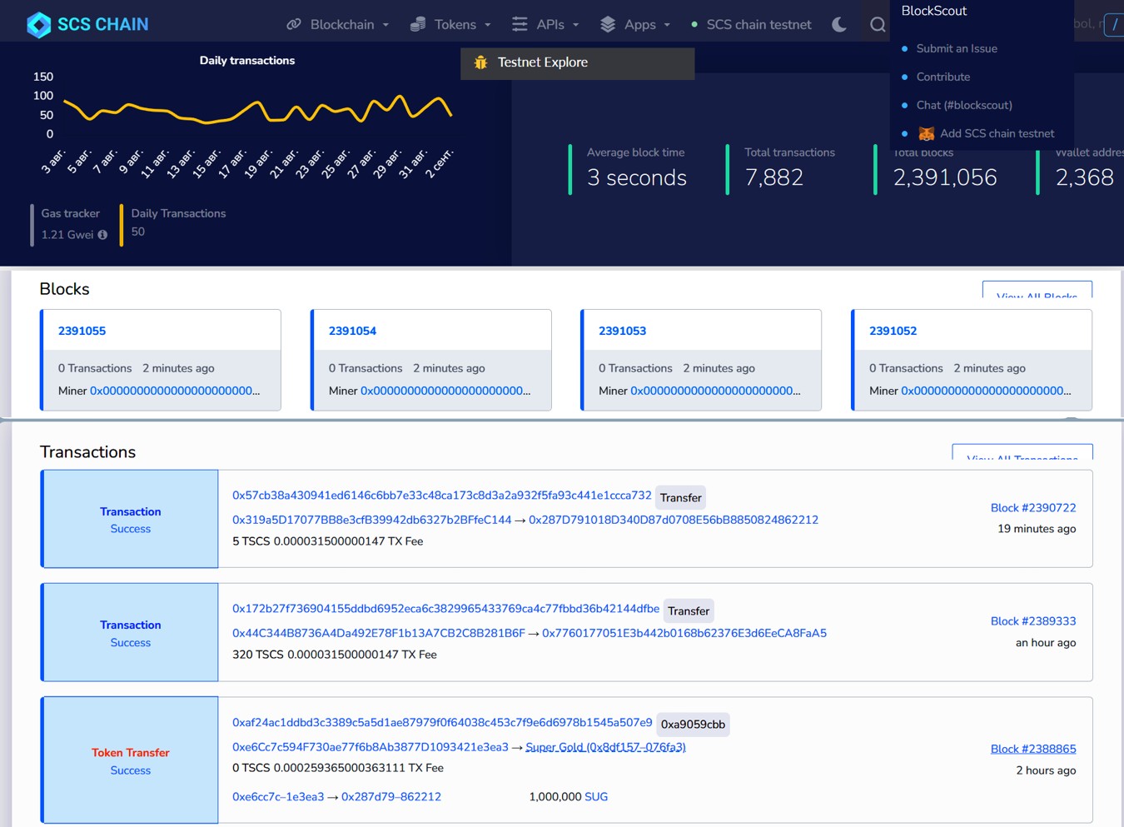Click the SCS CHAIN logo icon
The image size is (1124, 827).
[x=38, y=25]
